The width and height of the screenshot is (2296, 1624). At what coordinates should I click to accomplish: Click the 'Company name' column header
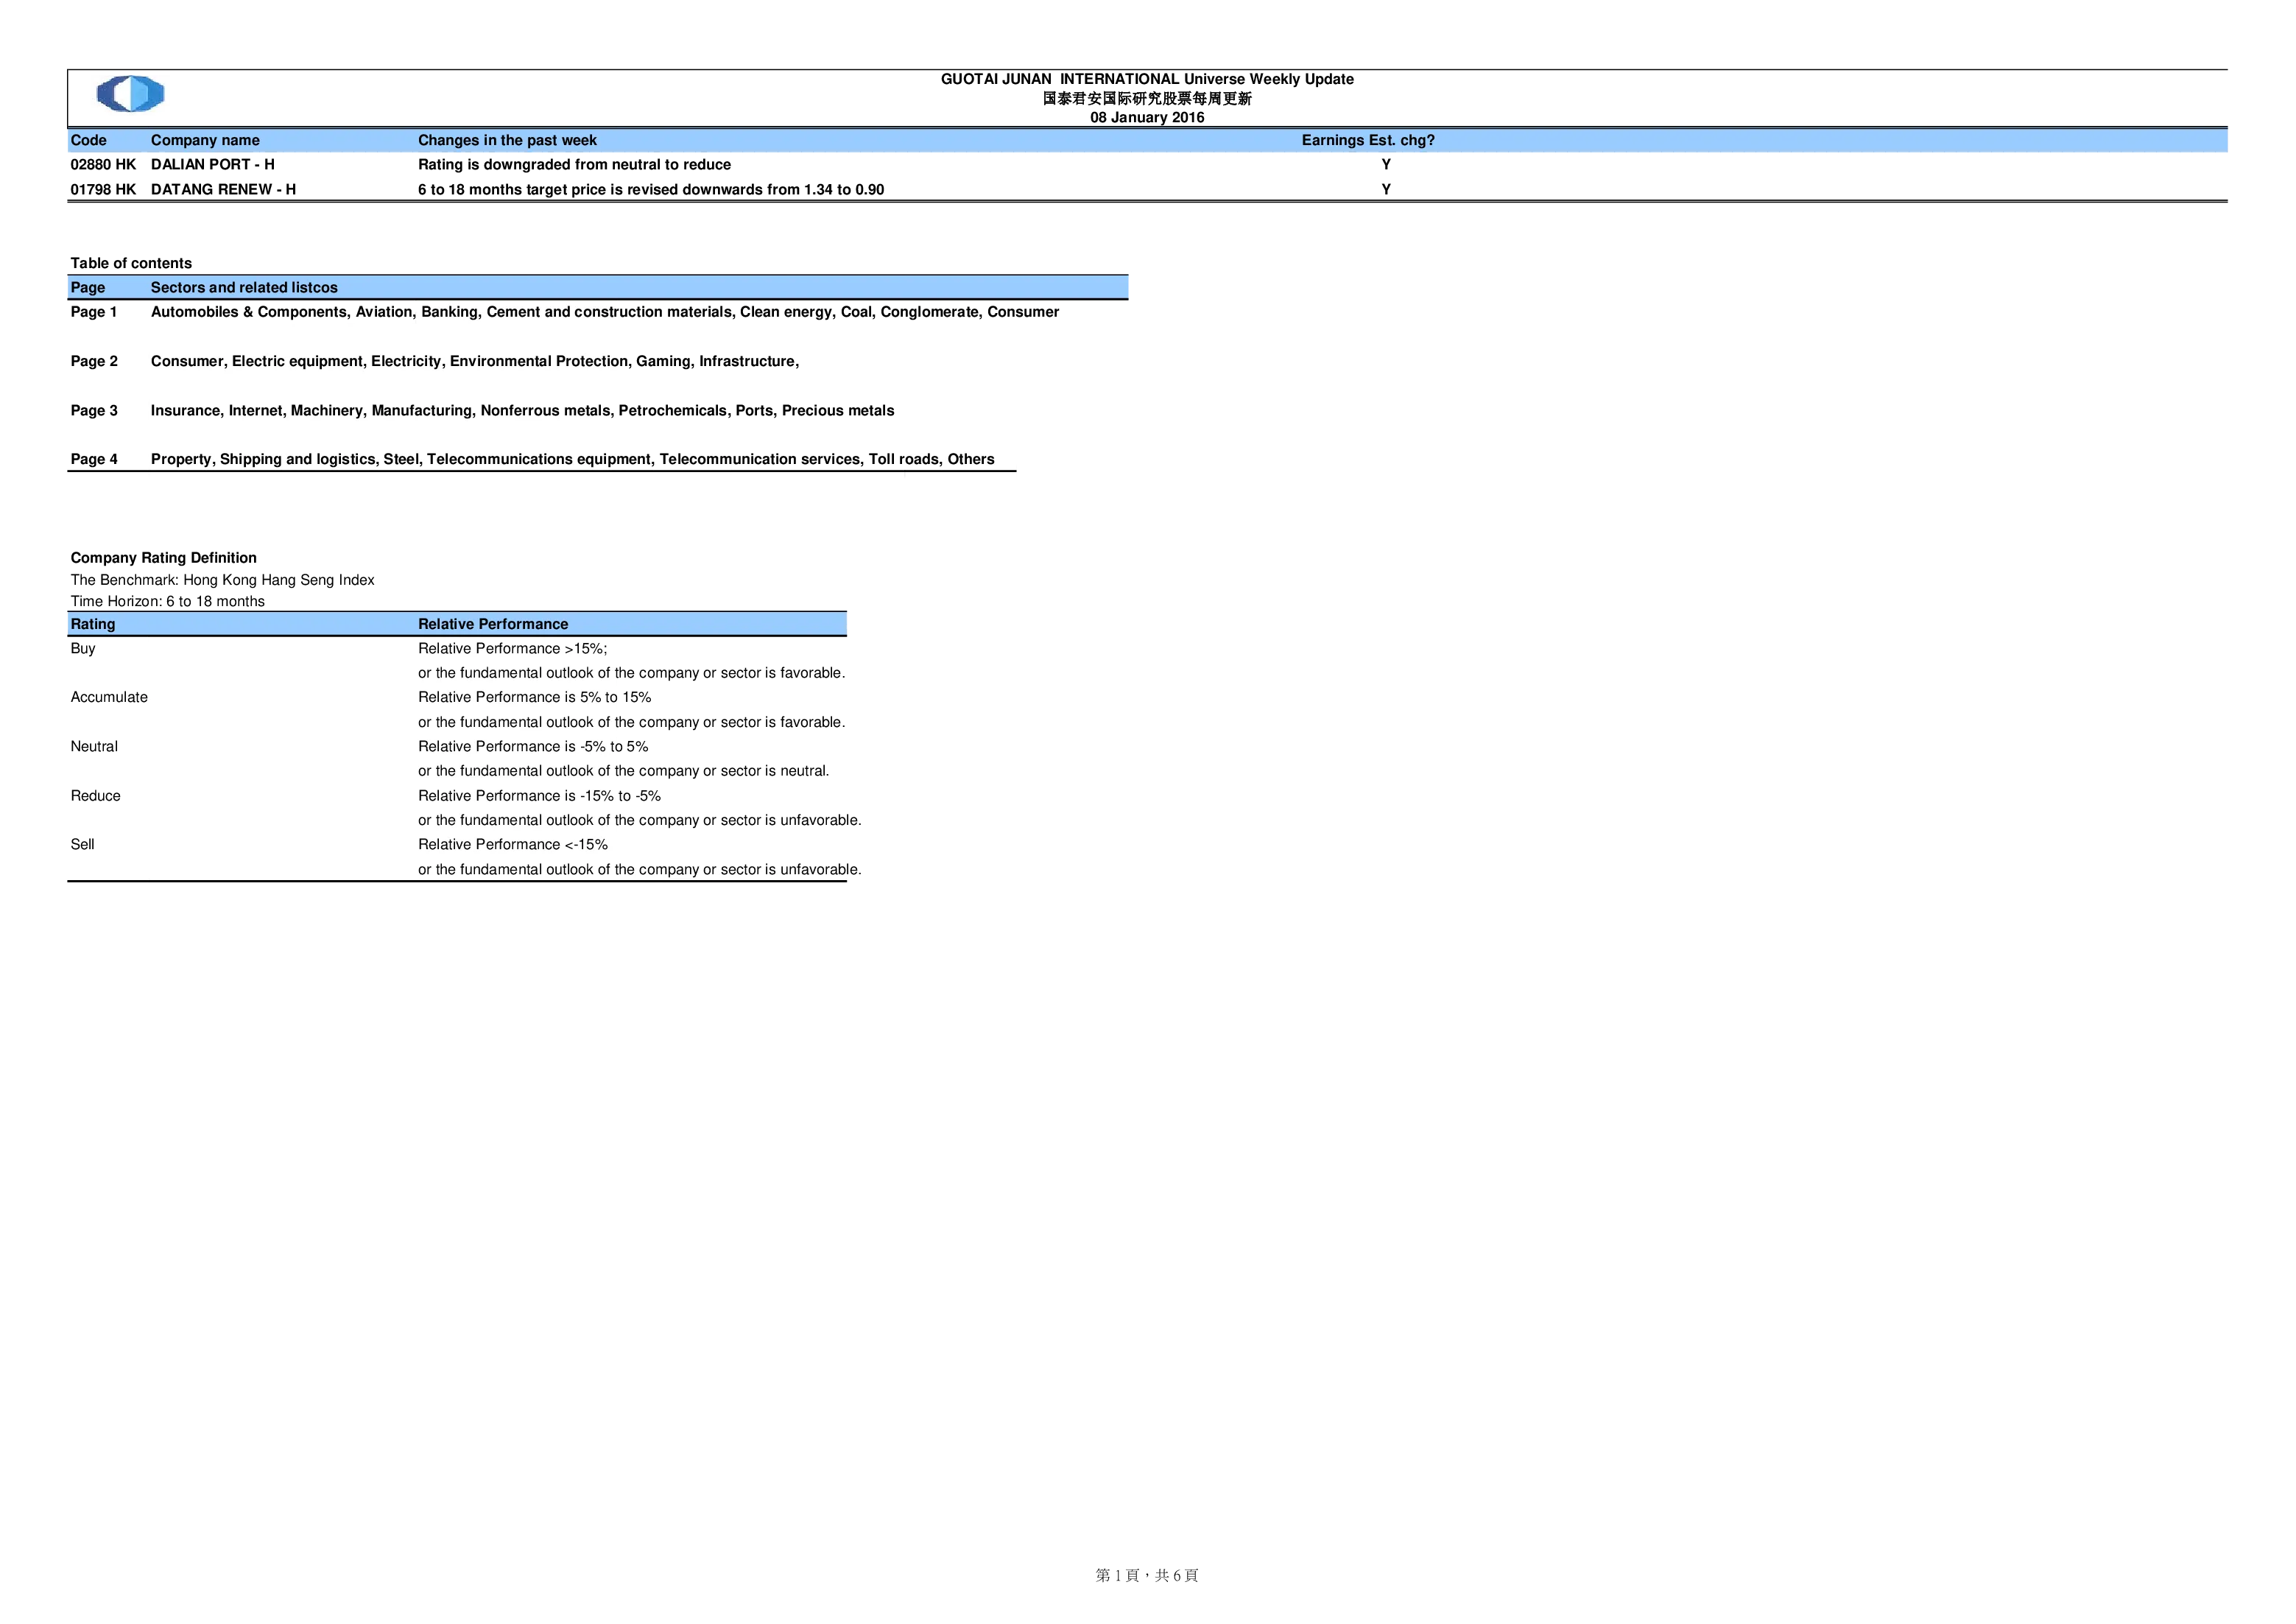coord(205,140)
